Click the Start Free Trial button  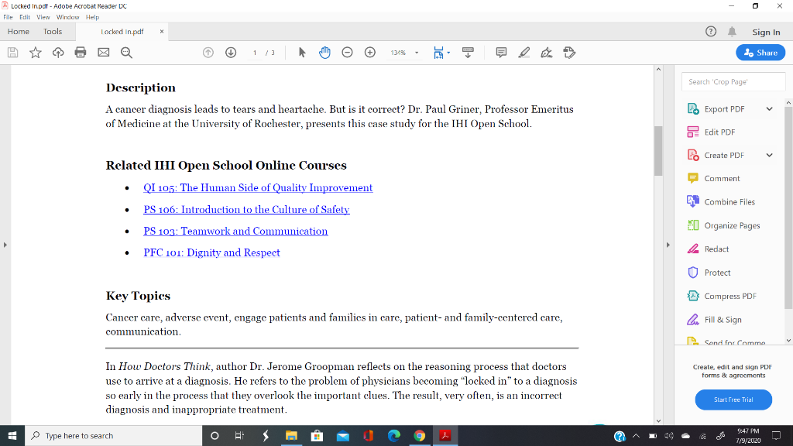[x=733, y=400]
